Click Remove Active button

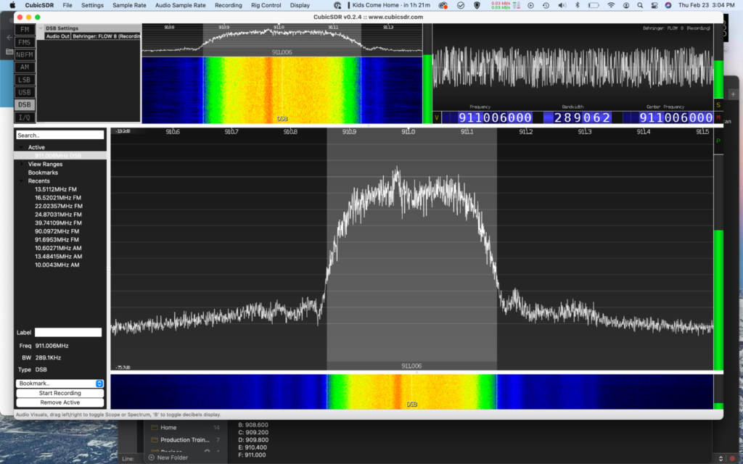pos(59,402)
